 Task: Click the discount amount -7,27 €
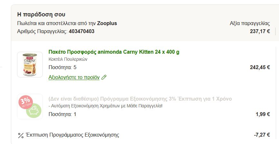[x=262, y=135]
